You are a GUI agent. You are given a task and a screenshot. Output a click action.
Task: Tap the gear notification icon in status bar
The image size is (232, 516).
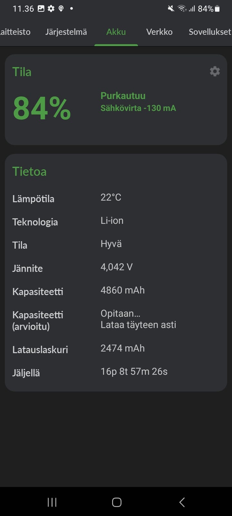point(51,9)
